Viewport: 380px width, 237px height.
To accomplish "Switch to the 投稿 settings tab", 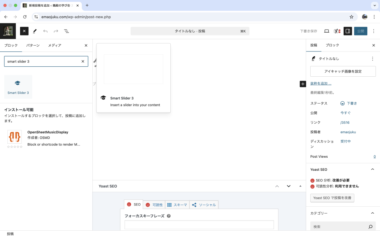I will pyautogui.click(x=314, y=45).
